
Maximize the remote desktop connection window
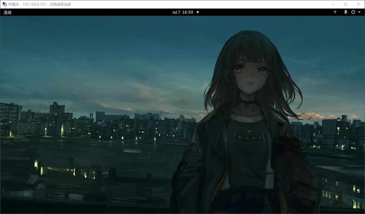coord(345,4)
